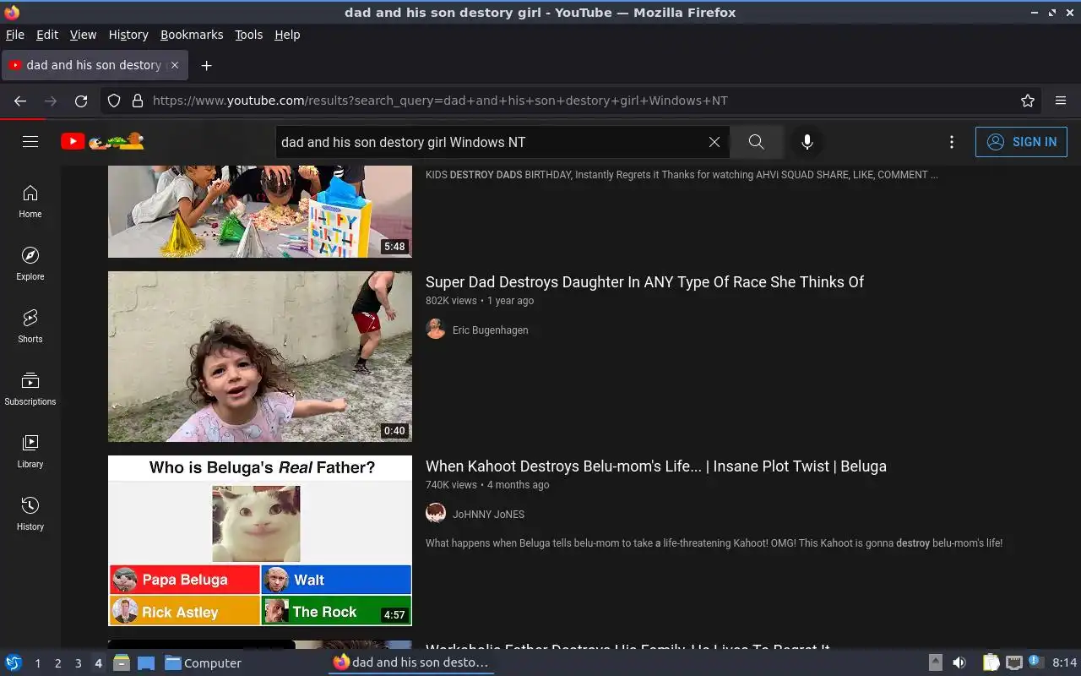Image resolution: width=1081 pixels, height=676 pixels.
Task: Open 'Super Dad Destroys Daughter' video title
Action: [644, 282]
